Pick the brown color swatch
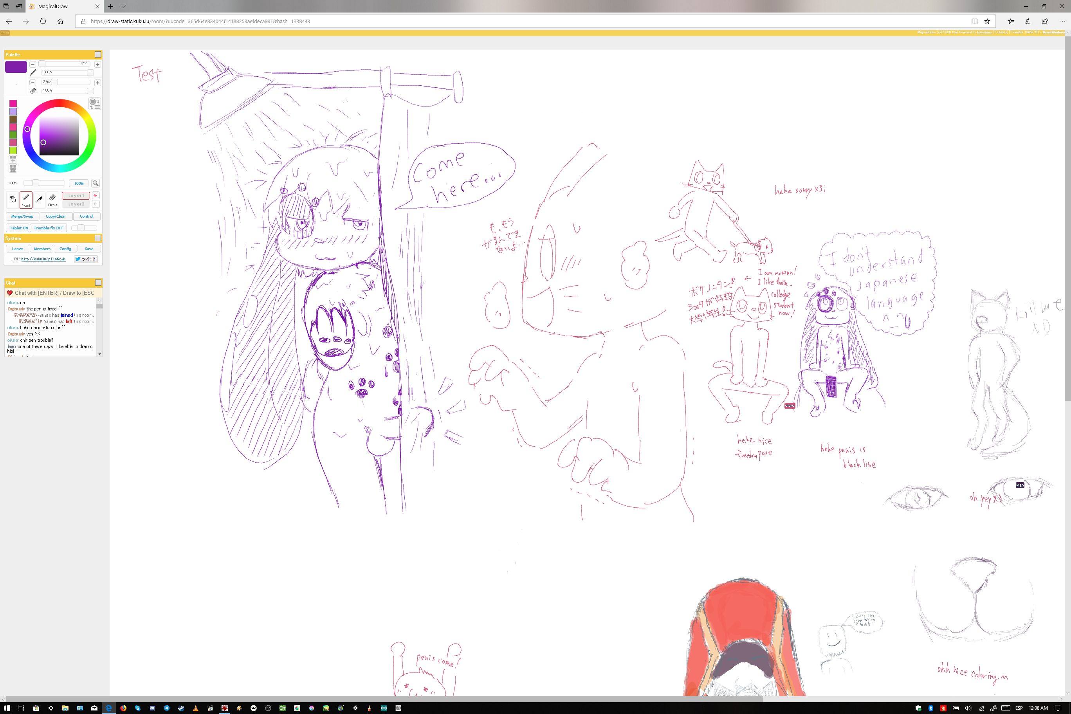Image resolution: width=1071 pixels, height=714 pixels. [13, 119]
